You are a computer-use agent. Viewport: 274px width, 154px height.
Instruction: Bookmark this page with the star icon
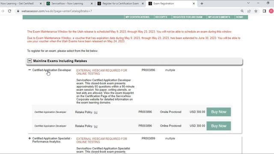click(256, 11)
